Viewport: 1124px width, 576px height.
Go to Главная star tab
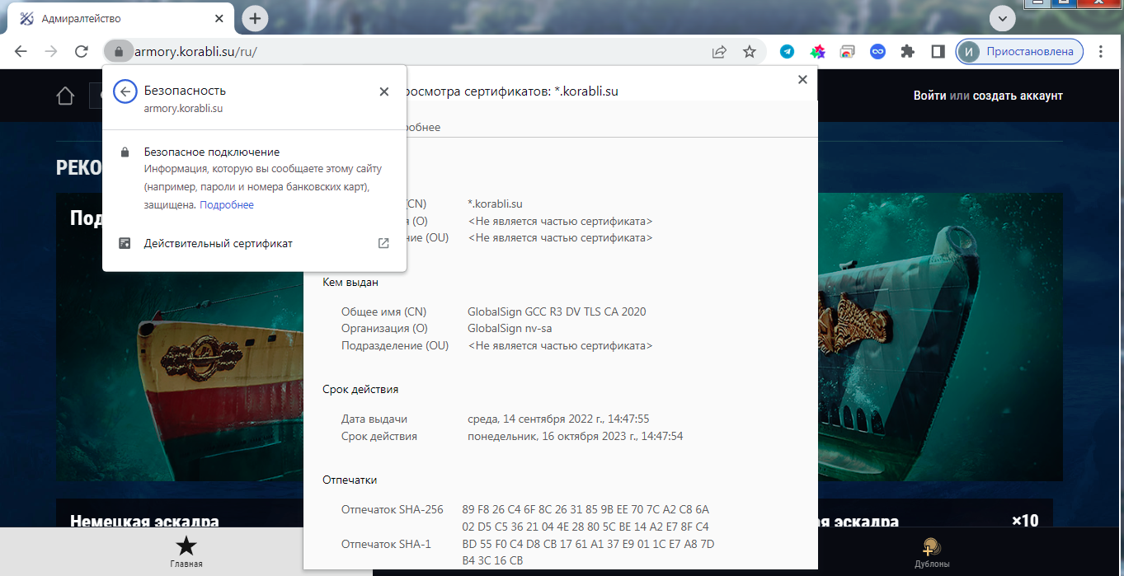tap(186, 551)
